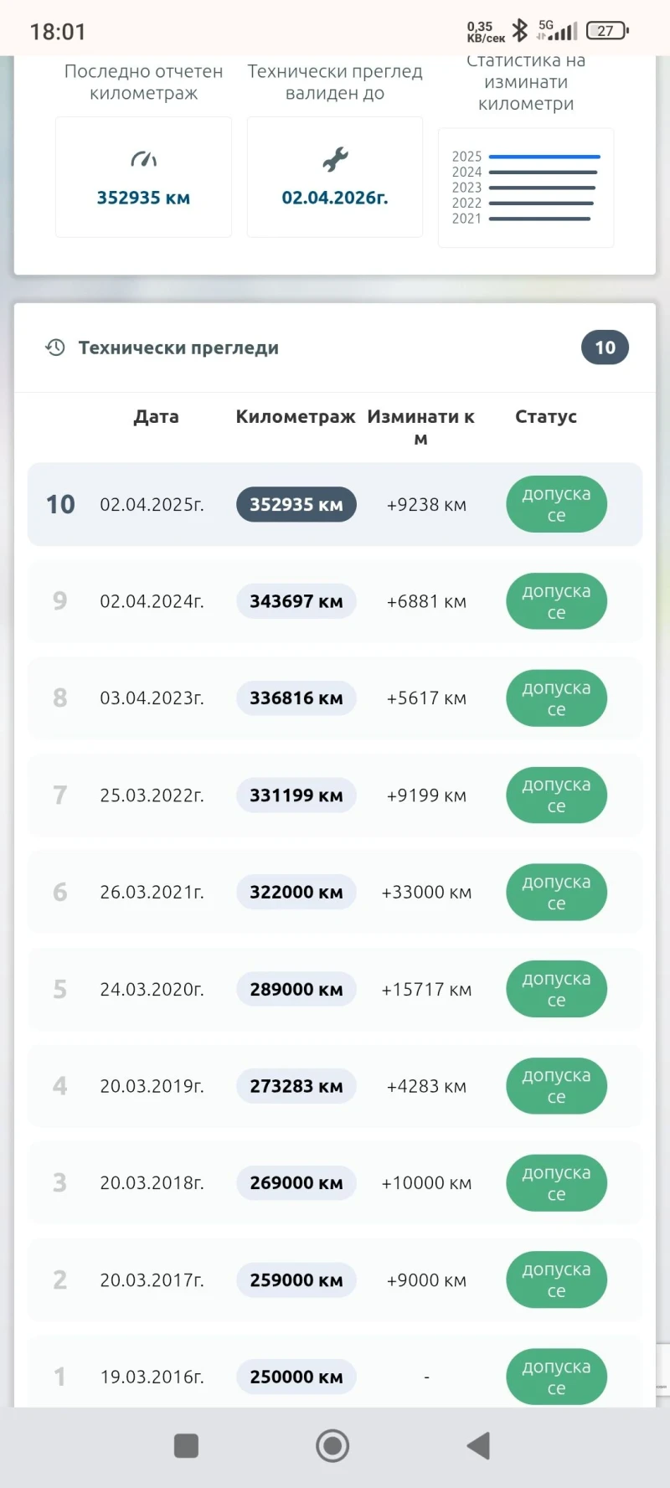Select inspection row 9 dated 02.04.2024г.
Viewport: 670px width, 1488px height.
[335, 601]
